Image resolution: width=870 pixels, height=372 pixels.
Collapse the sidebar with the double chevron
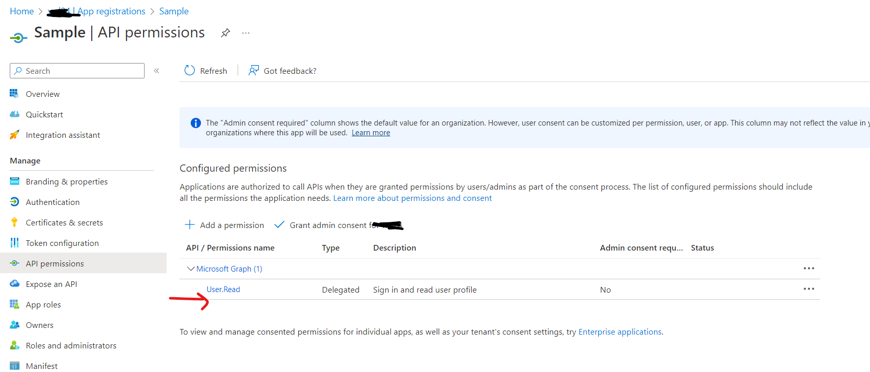click(x=156, y=71)
